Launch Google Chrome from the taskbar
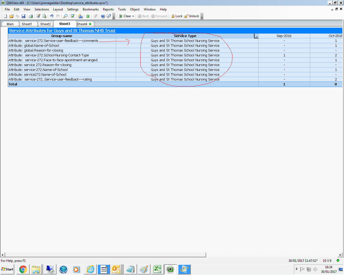This screenshot has height=275, width=344. [23, 269]
